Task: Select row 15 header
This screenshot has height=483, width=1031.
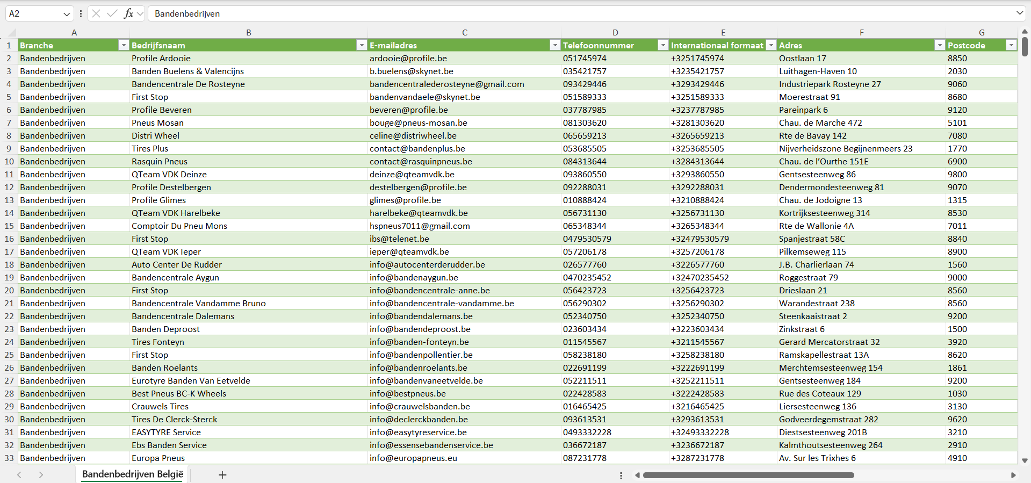Action: point(9,226)
